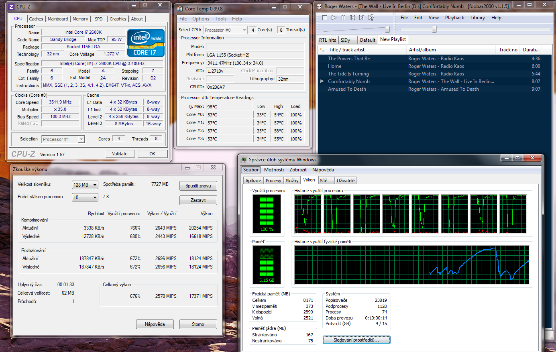Skip to previous track icon
The height and width of the screenshot is (352, 556).
click(x=352, y=18)
